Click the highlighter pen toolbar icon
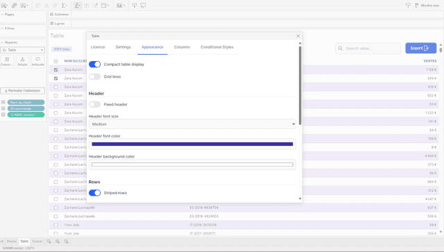Image resolution: width=444 pixels, height=252 pixels. coord(77,6)
